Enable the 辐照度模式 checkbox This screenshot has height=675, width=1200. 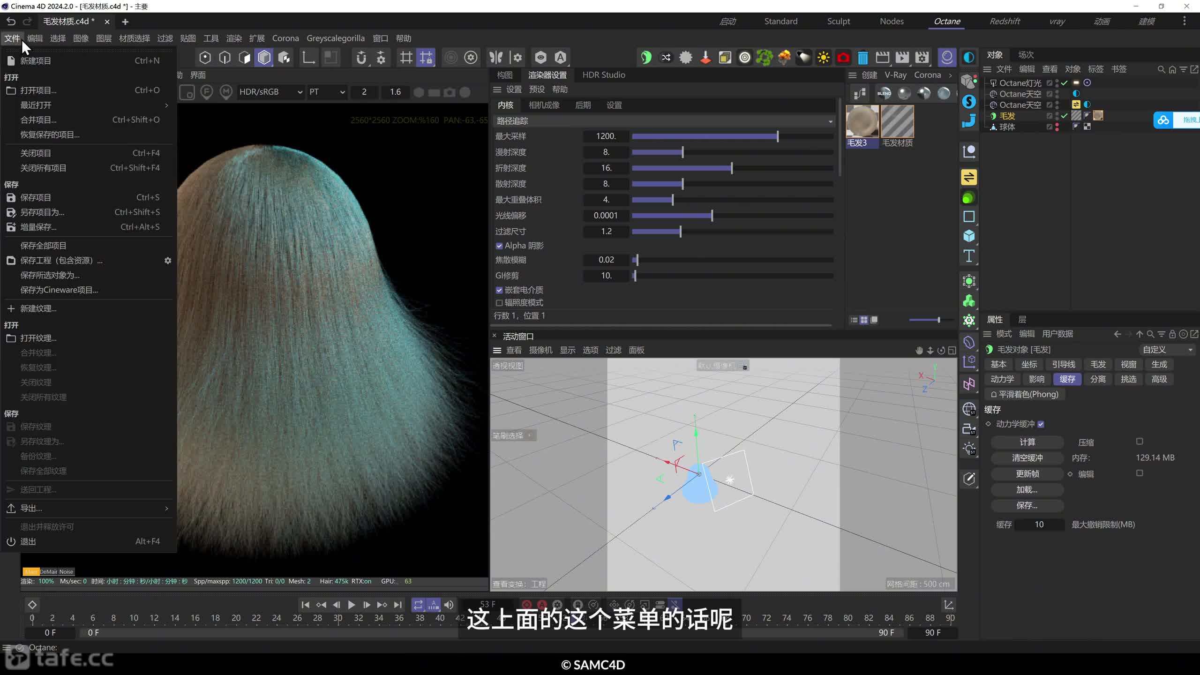coord(499,303)
